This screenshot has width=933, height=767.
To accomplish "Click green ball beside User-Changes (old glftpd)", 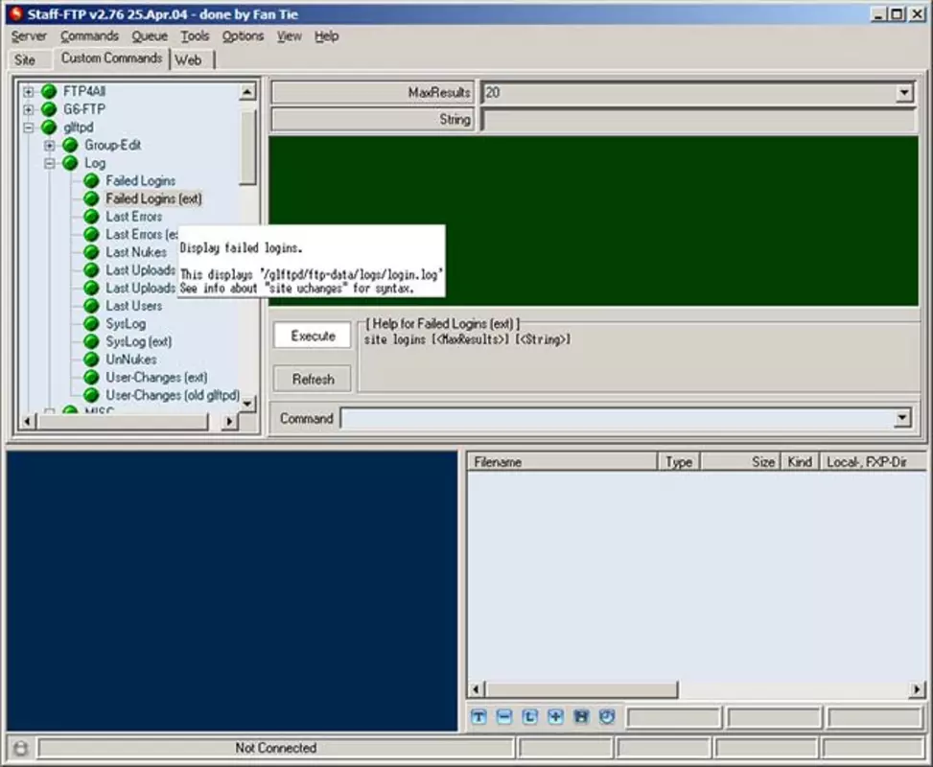I will pyautogui.click(x=91, y=394).
